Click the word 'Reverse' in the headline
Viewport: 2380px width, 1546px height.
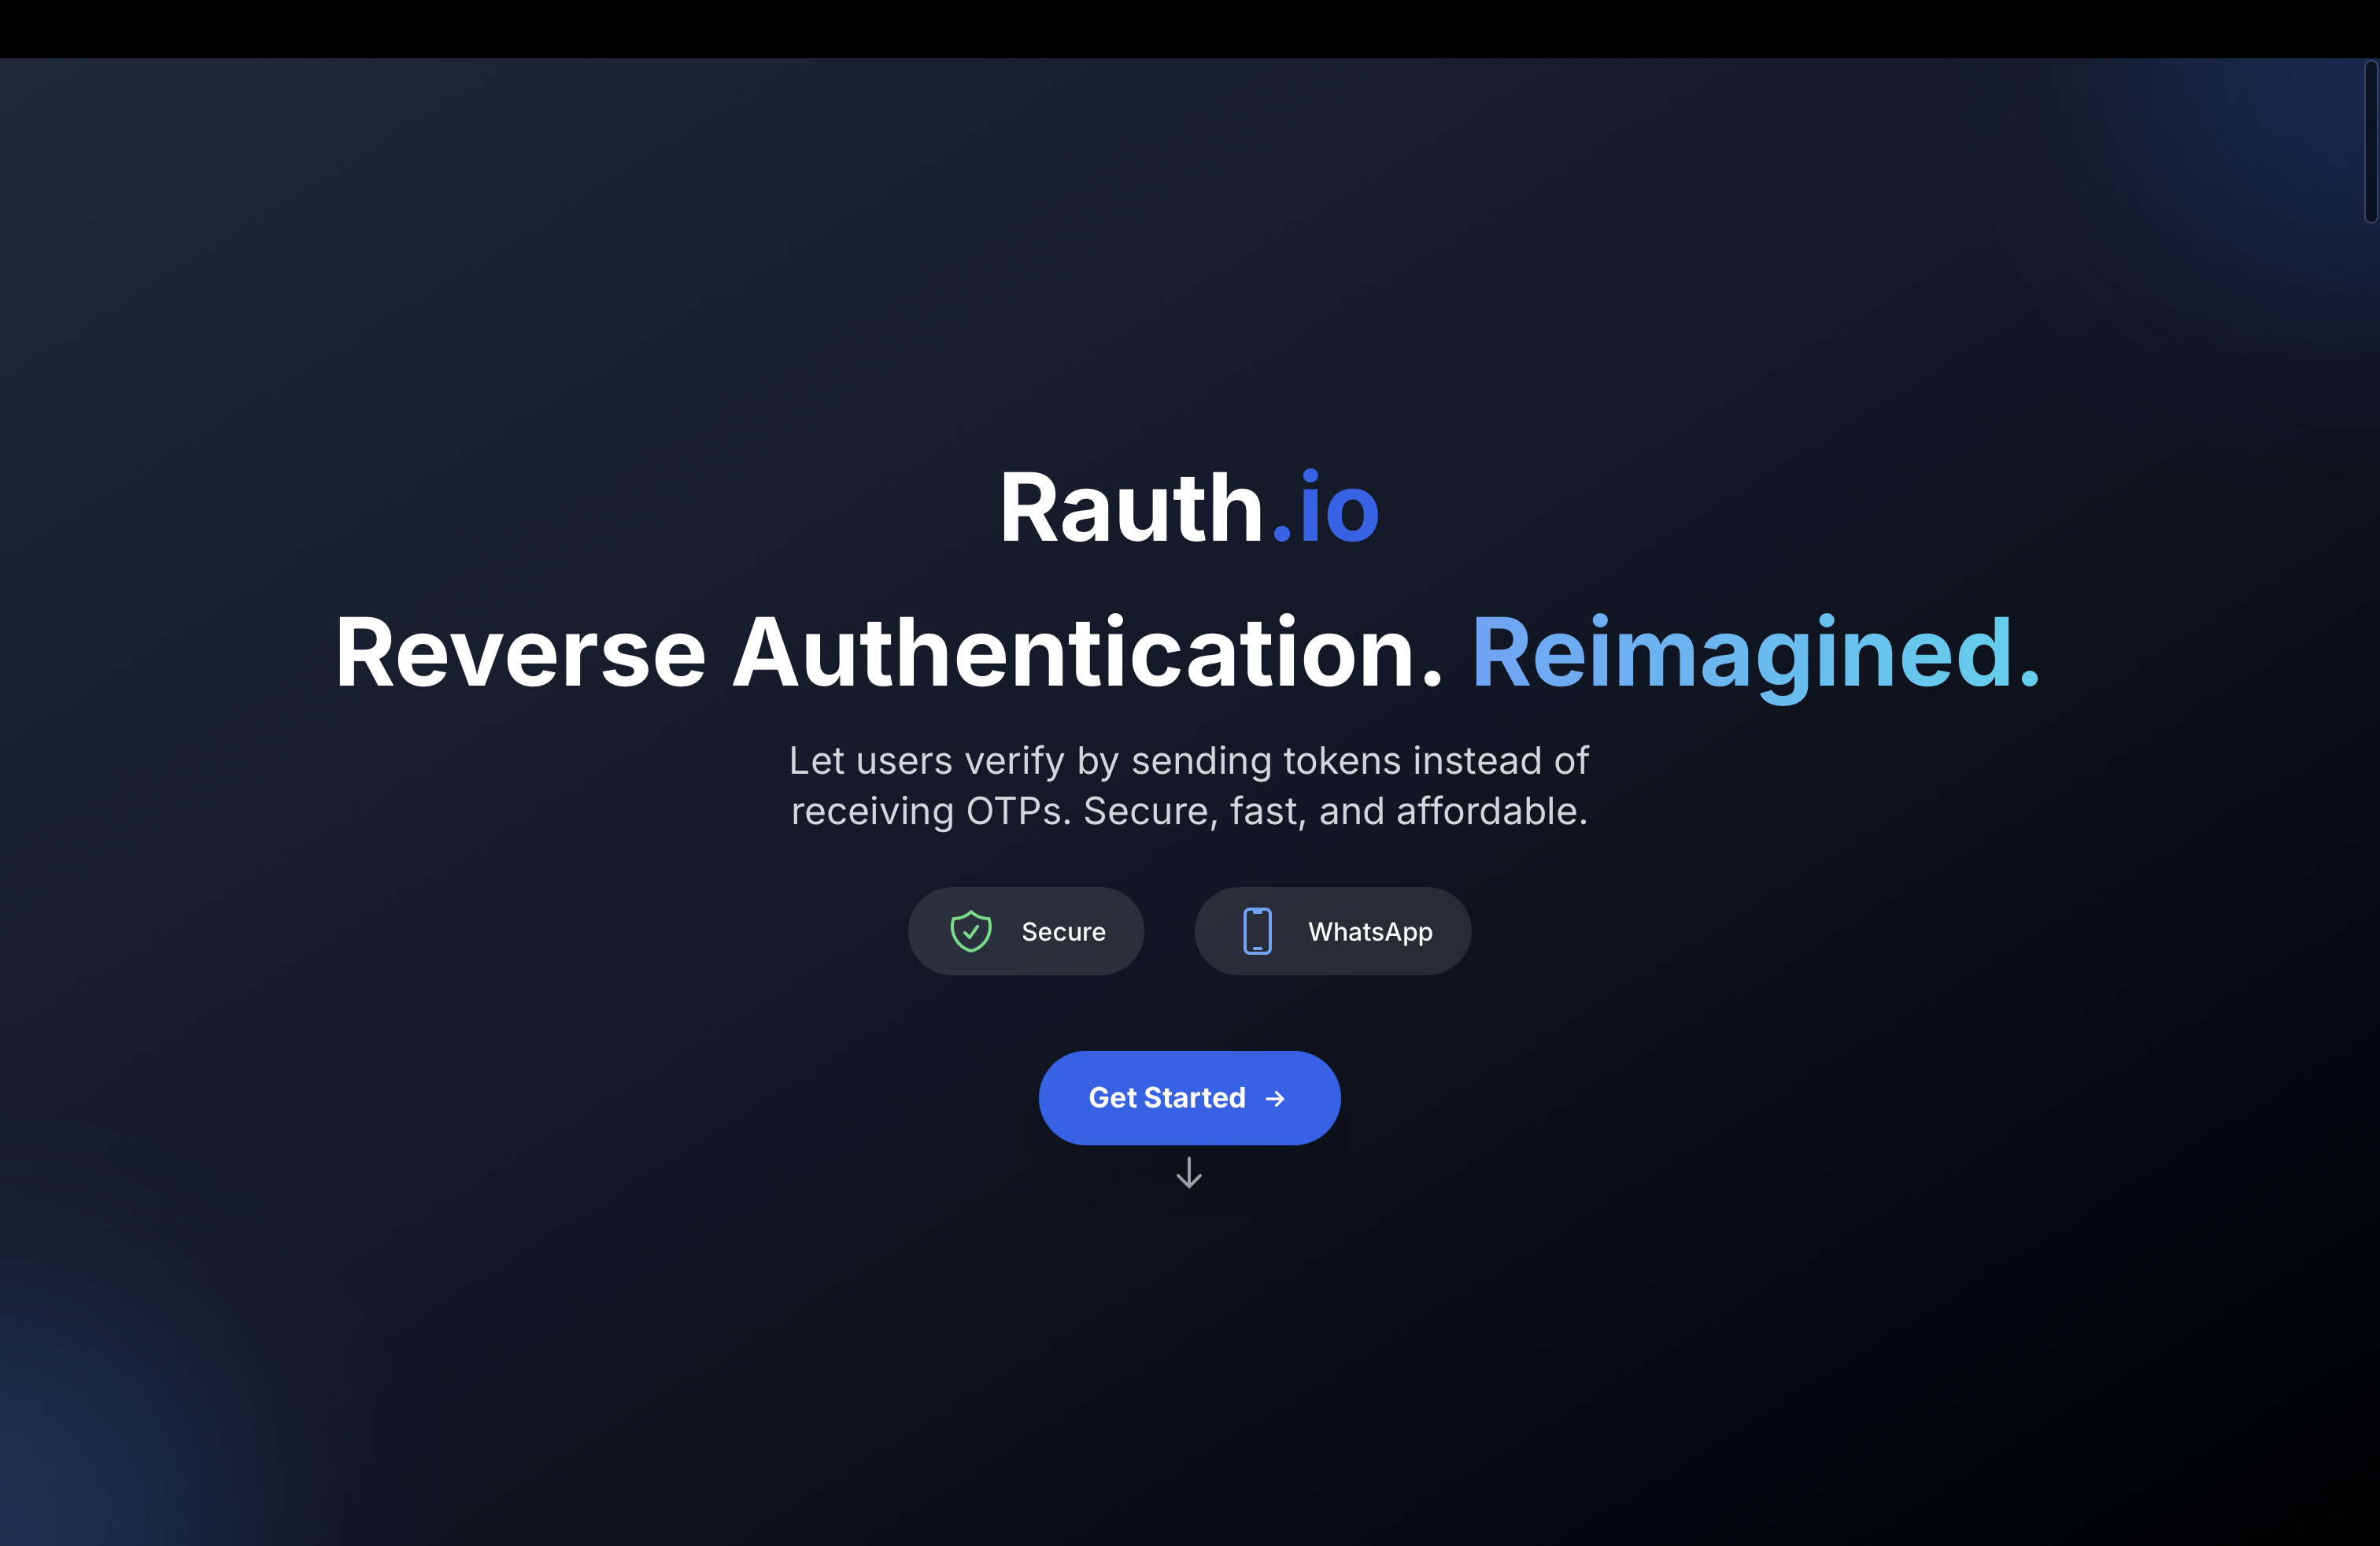coord(520,653)
